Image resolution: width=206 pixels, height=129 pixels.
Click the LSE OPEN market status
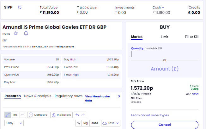[x=192, y=94]
